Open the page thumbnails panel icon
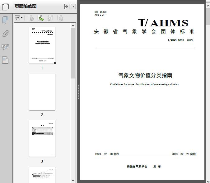Screen dimensions: 210x183 (6, 7)
